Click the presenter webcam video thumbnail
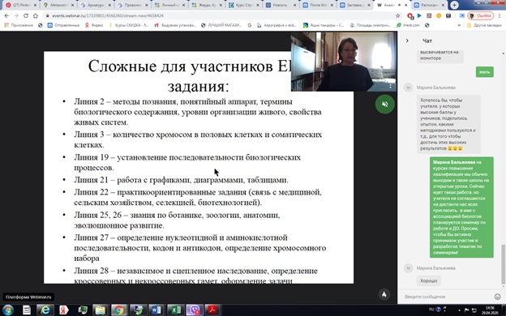 pos(344,62)
